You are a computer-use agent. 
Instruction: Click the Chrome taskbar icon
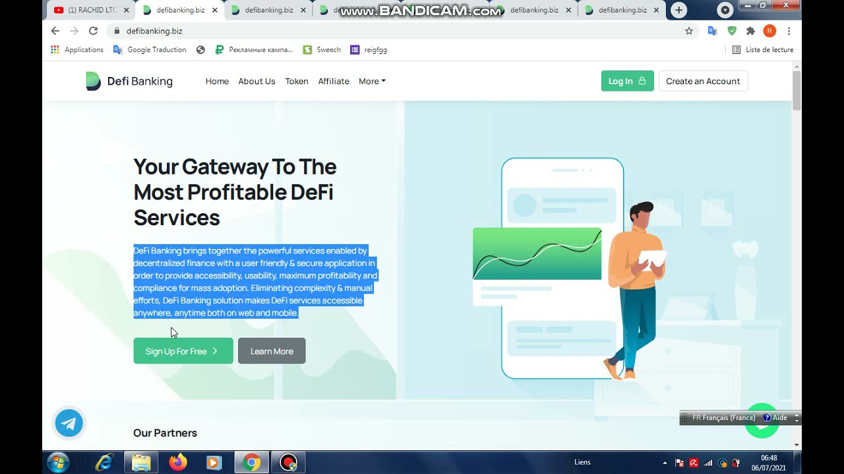pos(251,463)
